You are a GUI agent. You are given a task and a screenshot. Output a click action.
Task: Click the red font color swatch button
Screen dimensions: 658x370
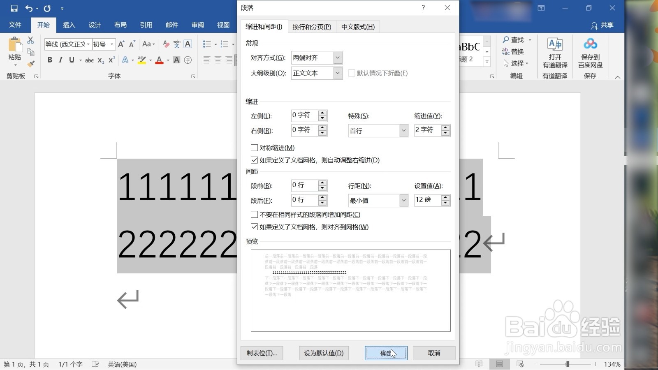point(160,60)
